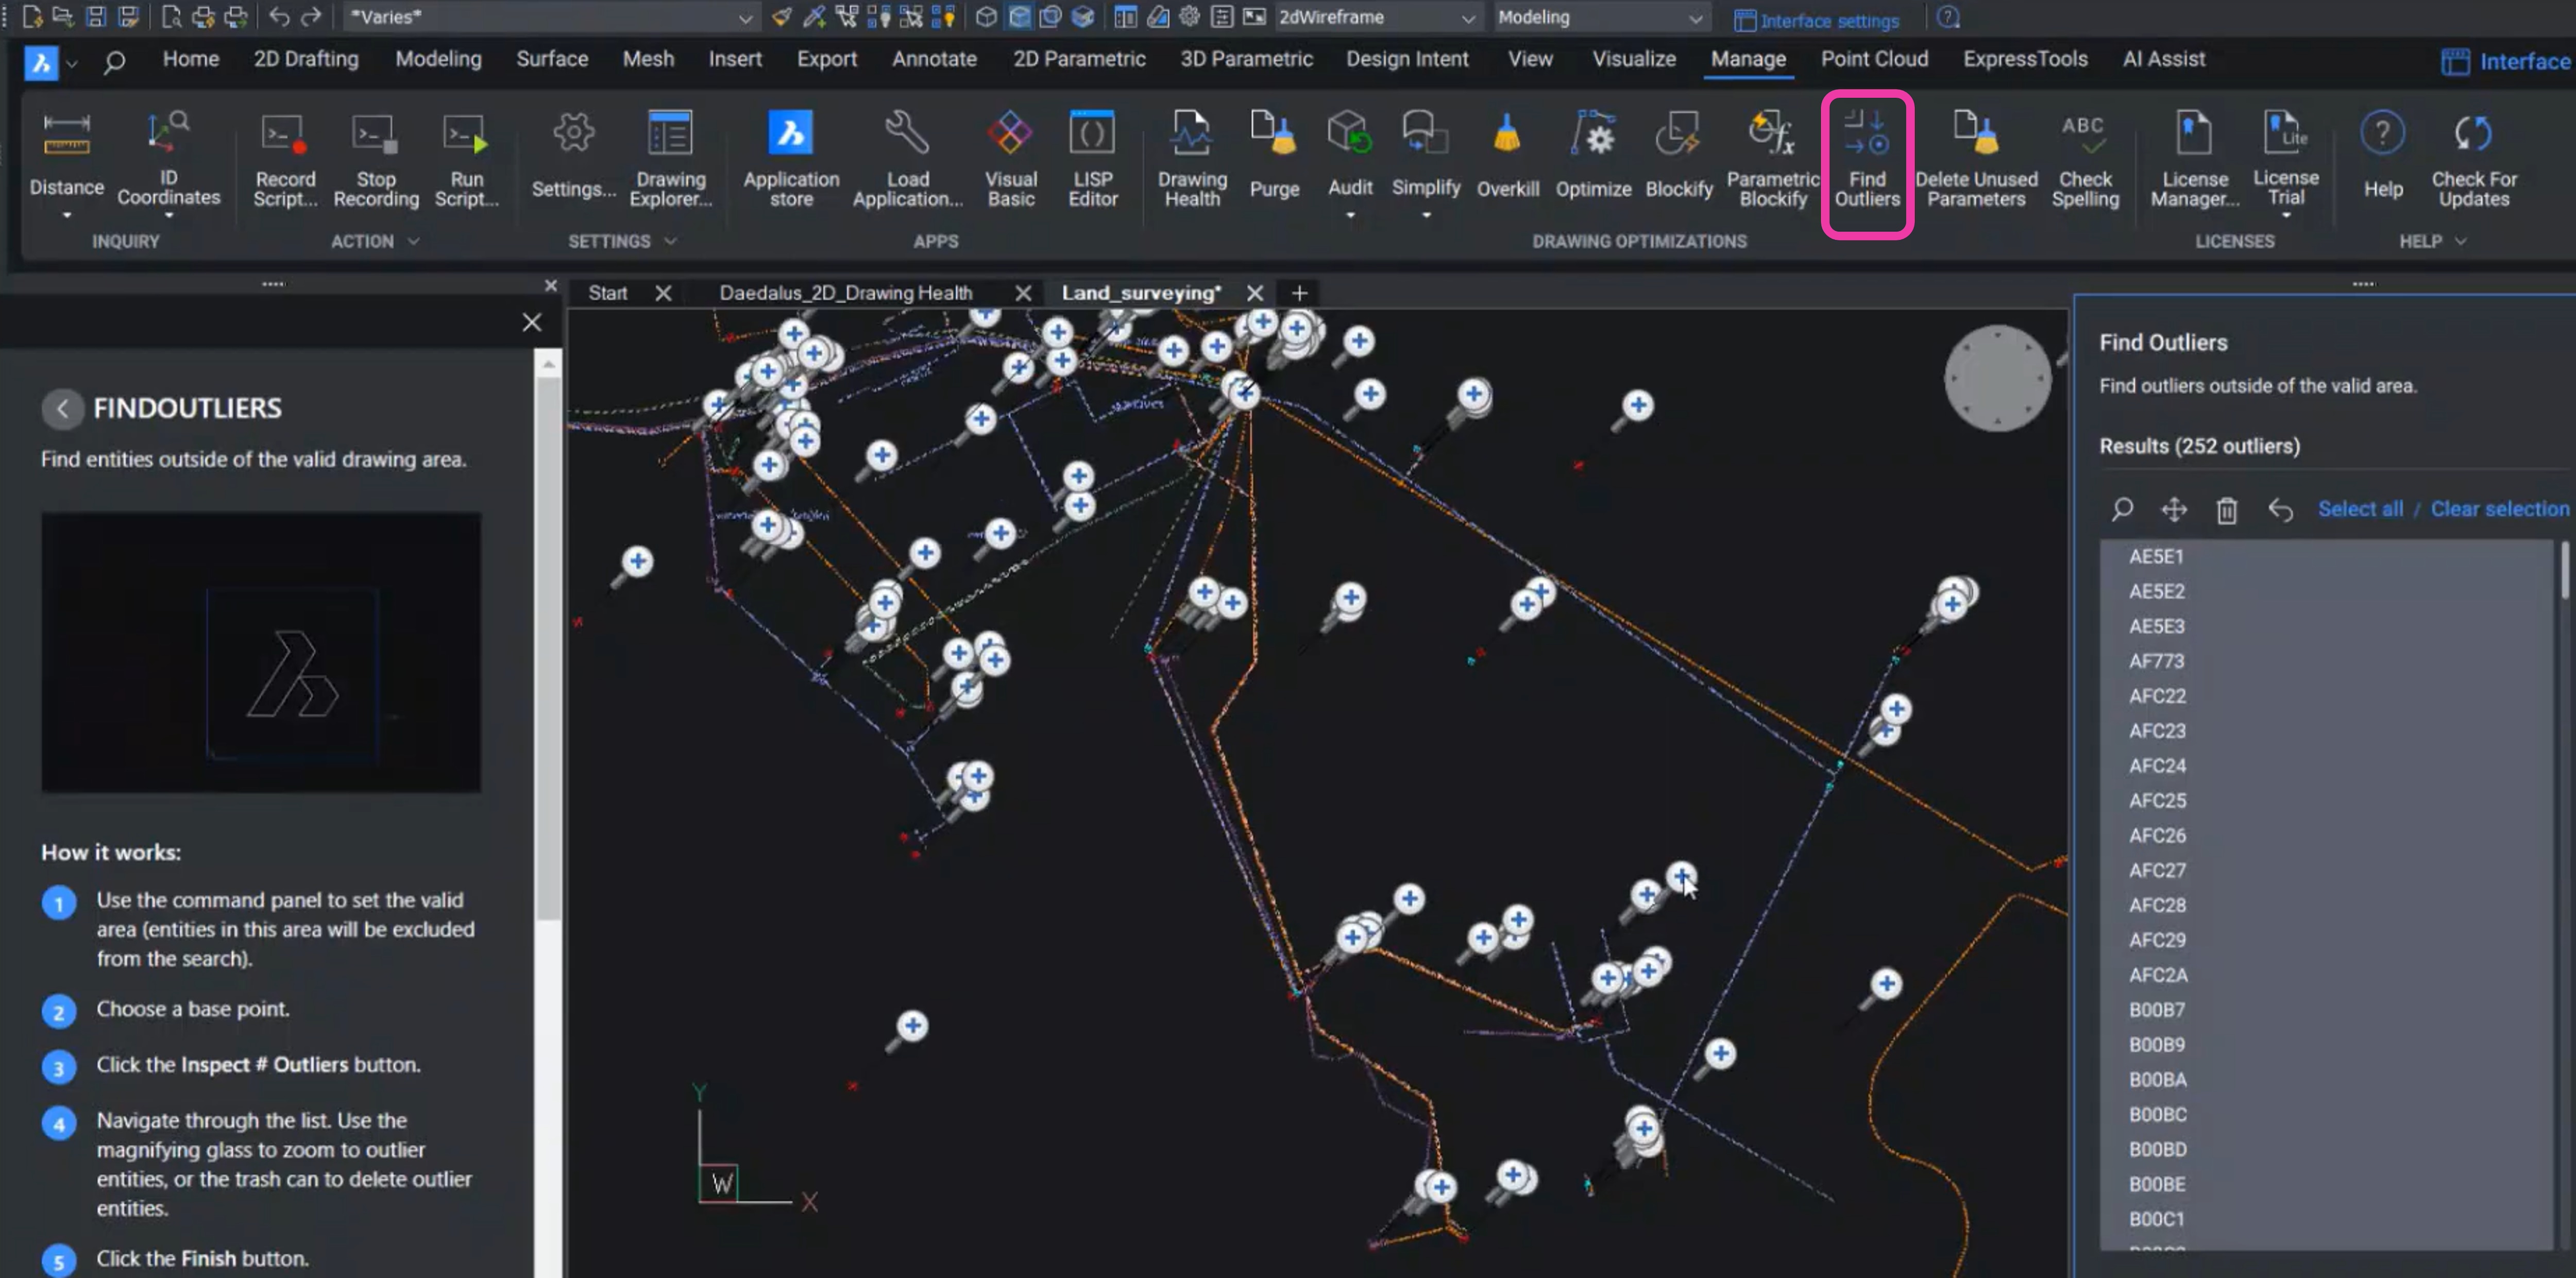The height and width of the screenshot is (1278, 2576).
Task: Open the Application store
Action: point(790,155)
